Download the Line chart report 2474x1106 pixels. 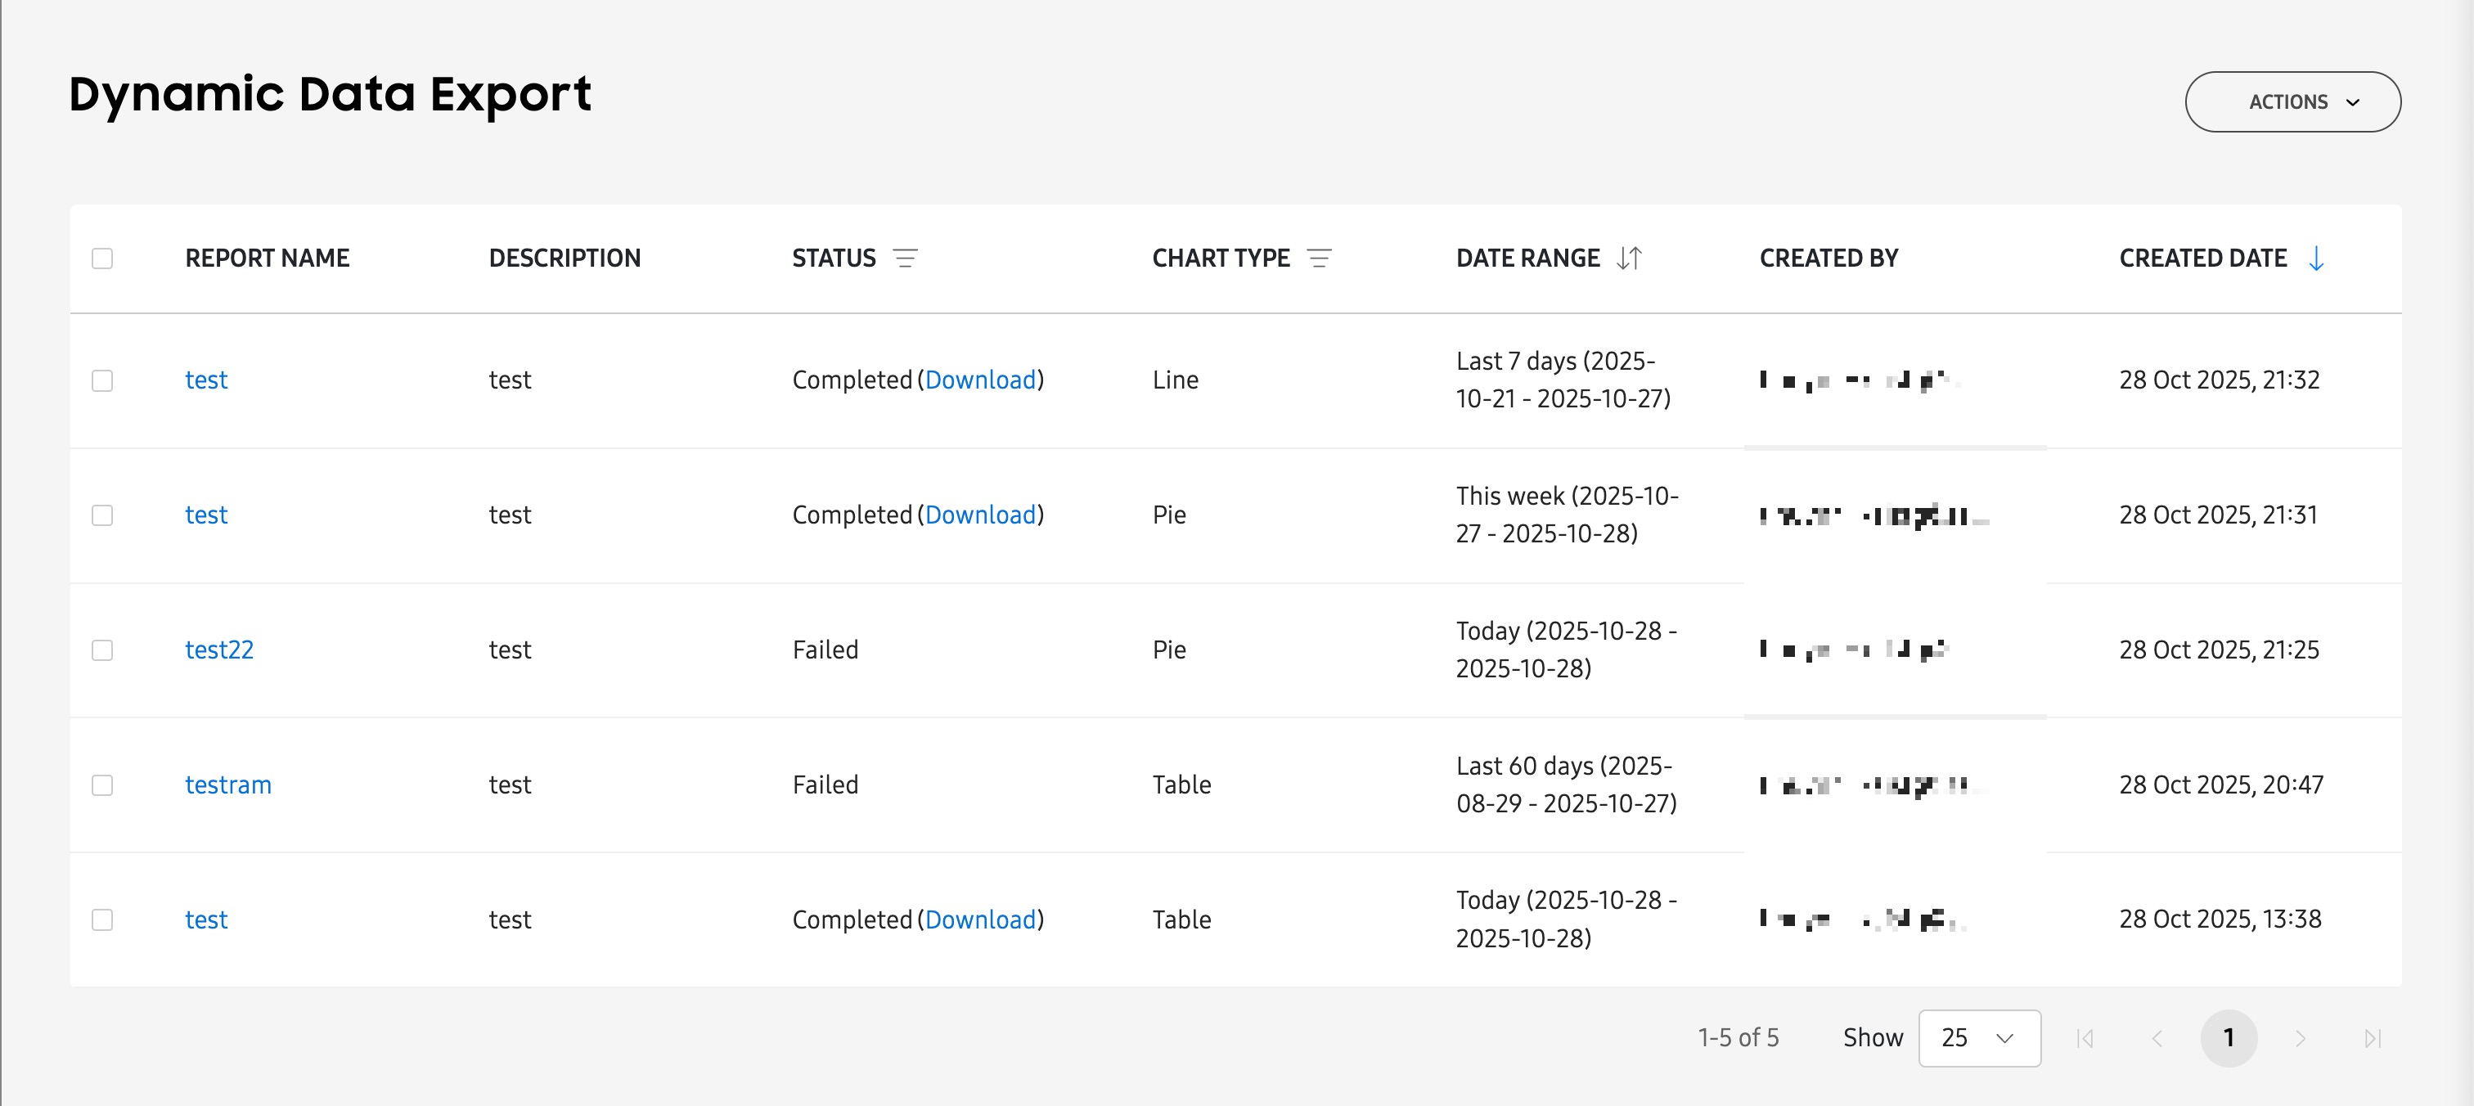pyautogui.click(x=981, y=380)
